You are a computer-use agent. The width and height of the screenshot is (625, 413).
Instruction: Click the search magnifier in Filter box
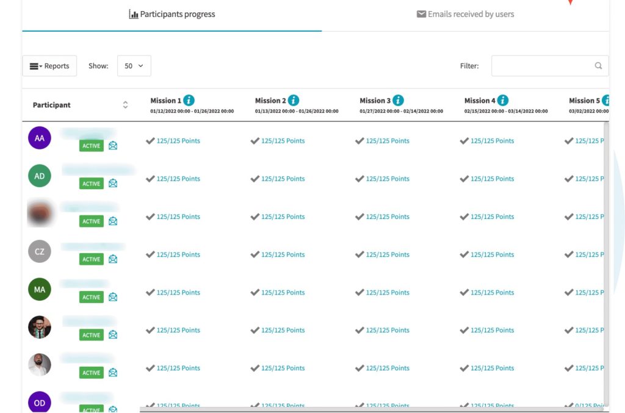pyautogui.click(x=598, y=66)
